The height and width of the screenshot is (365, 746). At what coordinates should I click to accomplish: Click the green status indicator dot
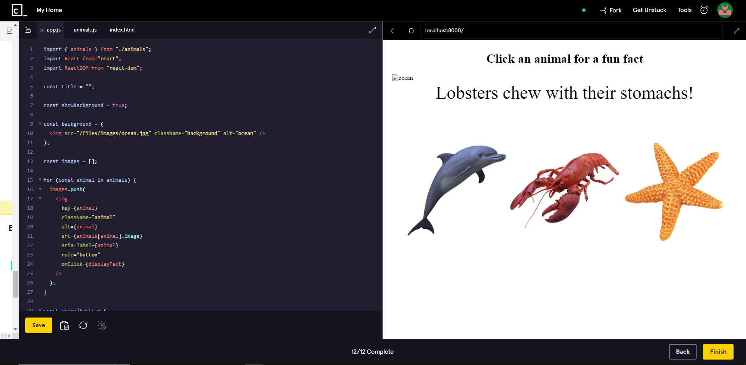tap(583, 11)
